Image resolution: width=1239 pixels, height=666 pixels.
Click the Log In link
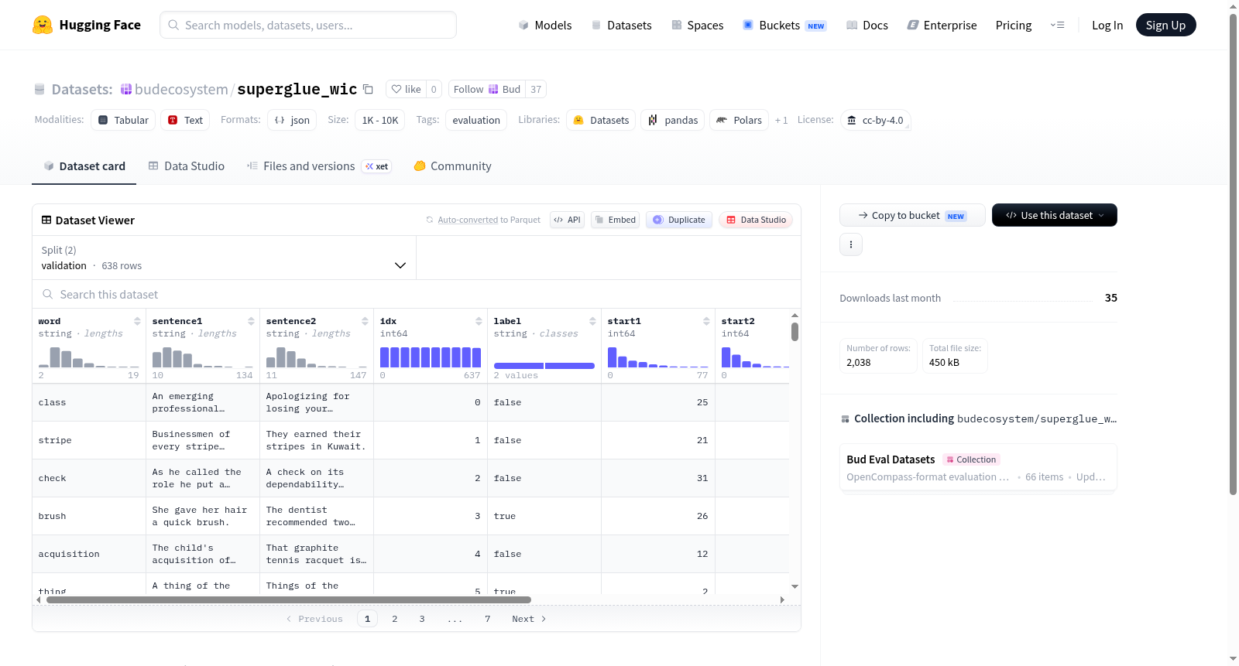[x=1107, y=25]
